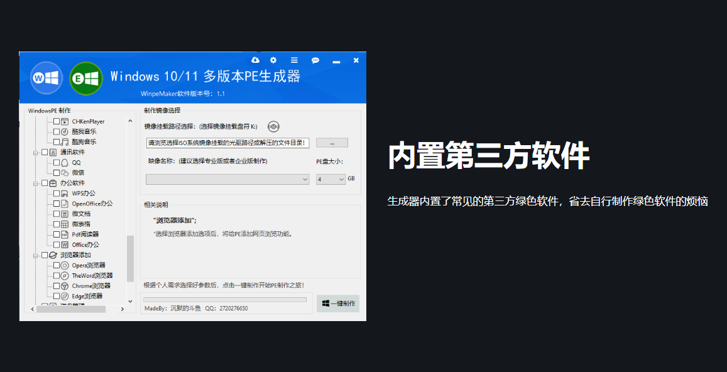This screenshot has width=727, height=372.
Task: Start building with the 一键制作 button
Action: coord(338,304)
